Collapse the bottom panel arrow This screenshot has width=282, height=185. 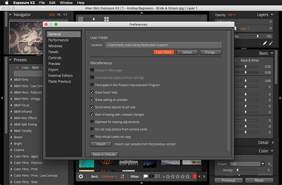click(141, 183)
